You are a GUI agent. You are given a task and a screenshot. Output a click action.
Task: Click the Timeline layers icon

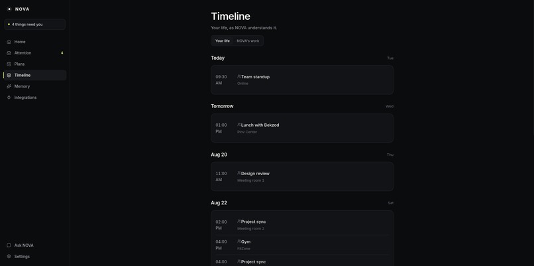(9, 75)
